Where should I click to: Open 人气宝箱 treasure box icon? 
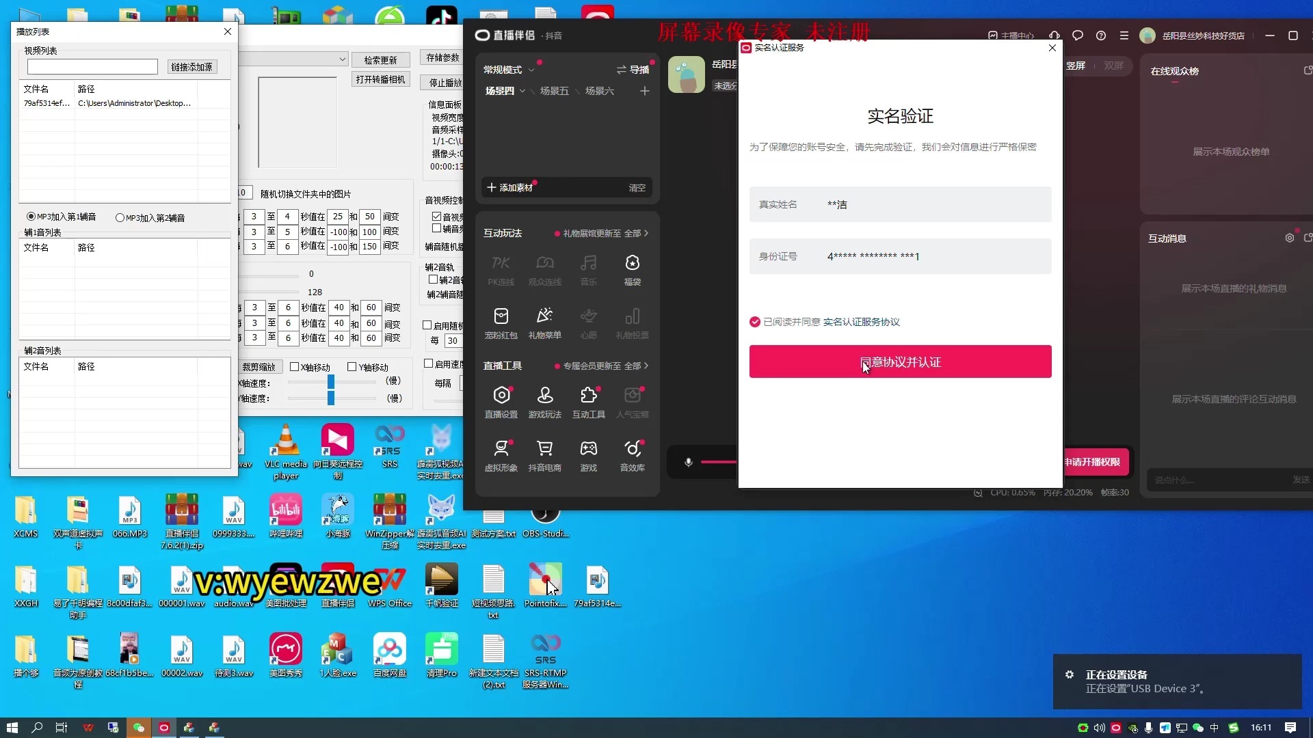(x=632, y=402)
